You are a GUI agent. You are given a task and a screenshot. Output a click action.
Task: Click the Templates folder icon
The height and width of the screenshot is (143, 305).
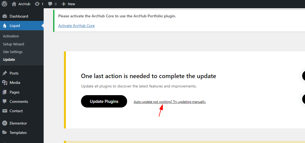5,133
